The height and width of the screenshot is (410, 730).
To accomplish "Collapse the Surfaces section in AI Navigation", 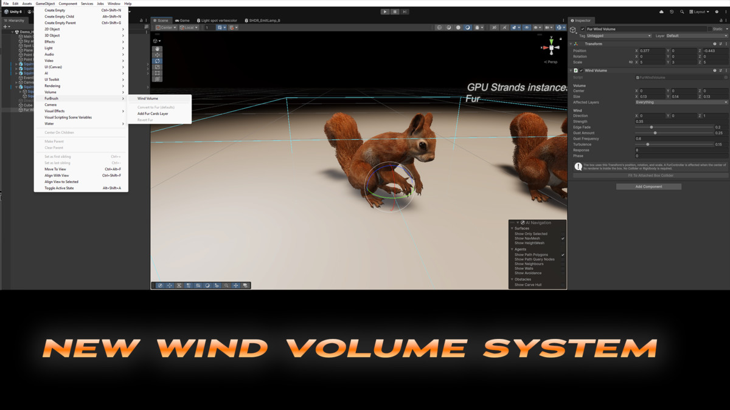I will [x=512, y=228].
